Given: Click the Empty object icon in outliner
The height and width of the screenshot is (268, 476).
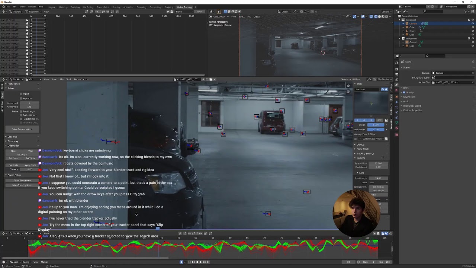Looking at the screenshot, I should point(407,31).
